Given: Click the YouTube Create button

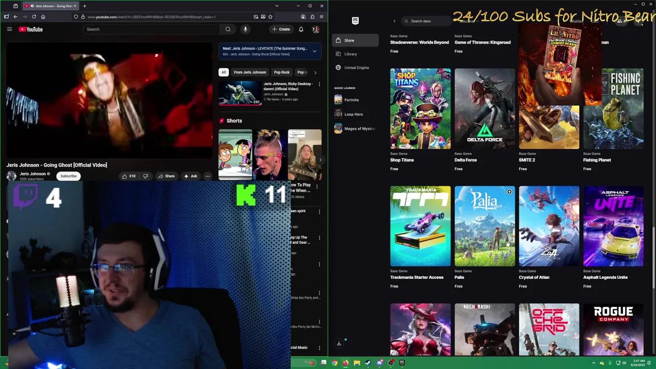Looking at the screenshot, I should click(281, 29).
